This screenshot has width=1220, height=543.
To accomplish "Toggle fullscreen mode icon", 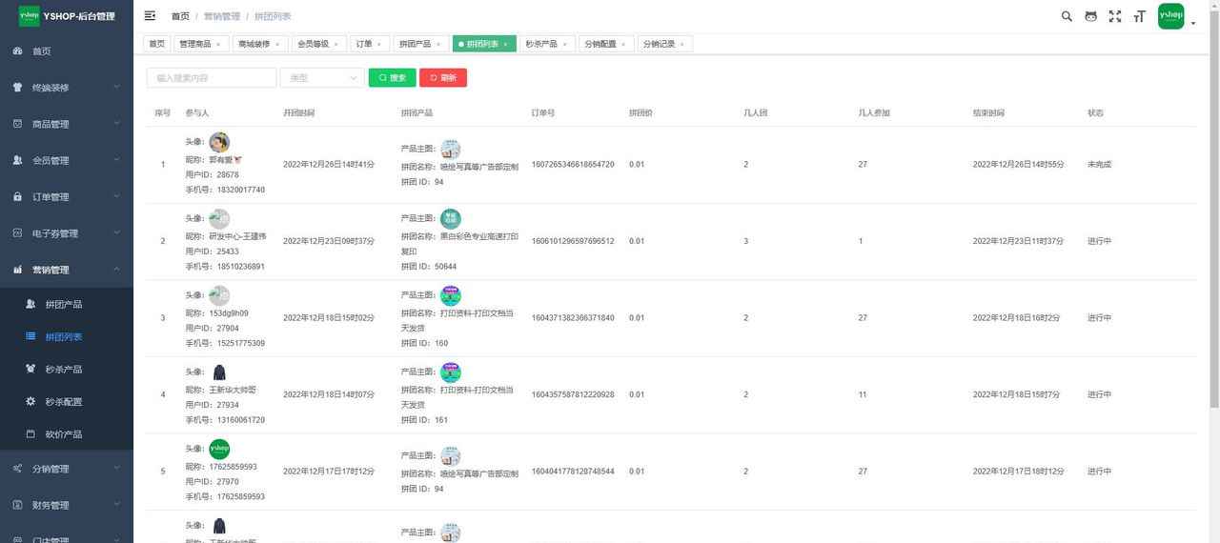I will coord(1115,16).
